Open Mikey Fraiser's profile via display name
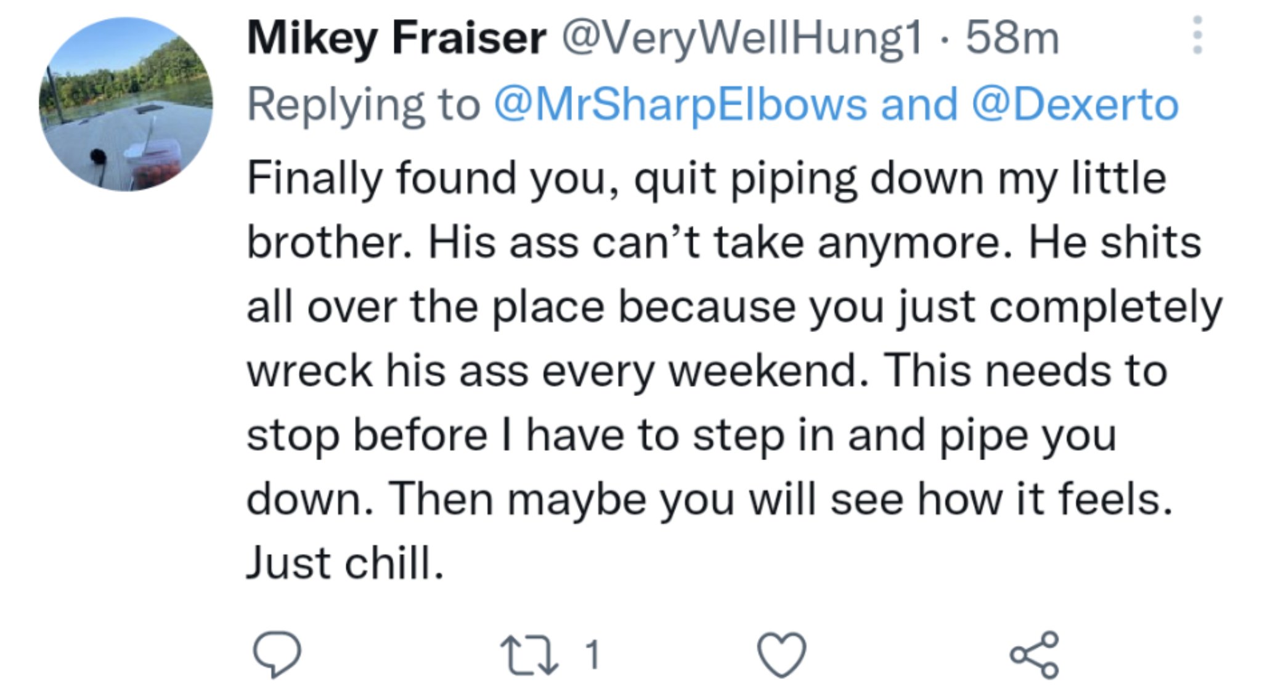The width and height of the screenshot is (1262, 696). coord(396,38)
